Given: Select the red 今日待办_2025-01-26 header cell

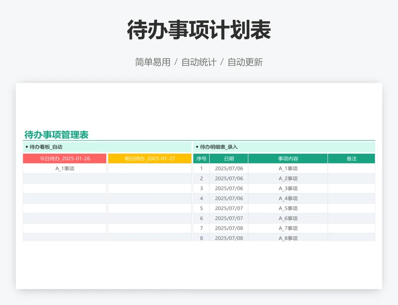Looking at the screenshot, I should pos(65,158).
